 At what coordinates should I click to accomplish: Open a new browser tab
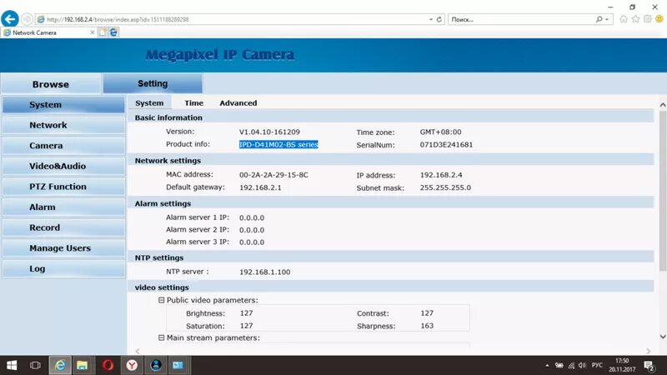103,32
